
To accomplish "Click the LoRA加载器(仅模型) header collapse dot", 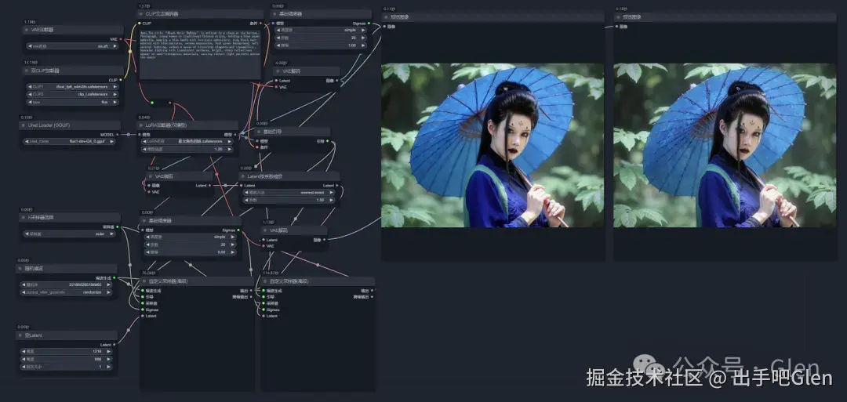I will 142,125.
